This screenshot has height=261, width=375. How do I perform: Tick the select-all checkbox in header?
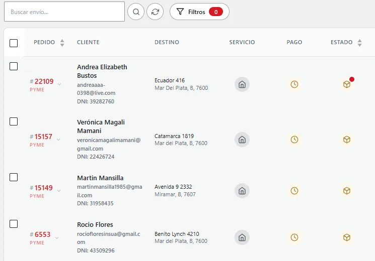click(14, 43)
